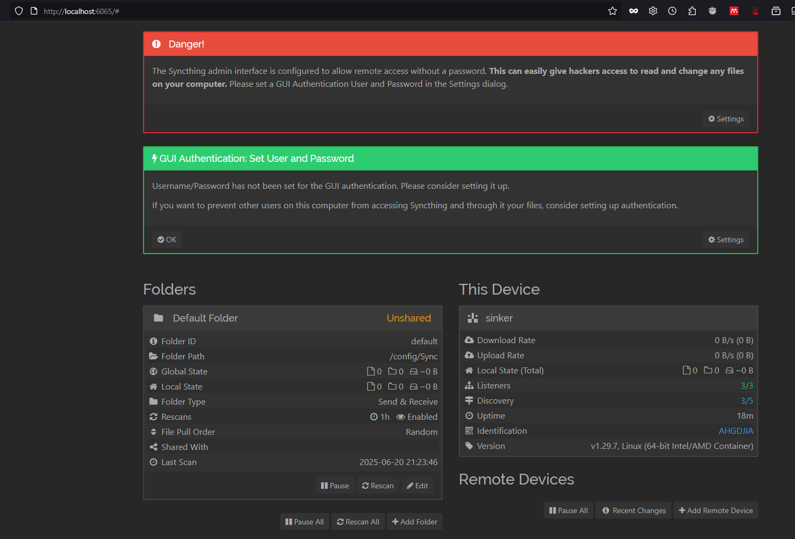
Task: Select the /config/Sync folder path value
Action: tap(413, 356)
